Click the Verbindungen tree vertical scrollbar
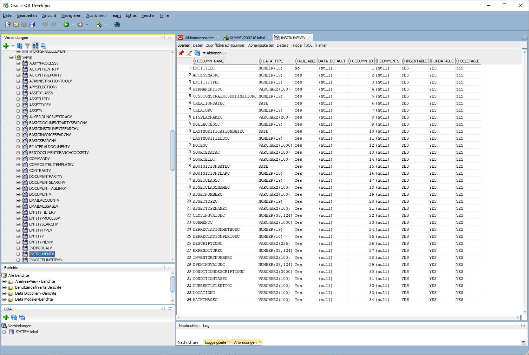This screenshot has height=355, width=529. tap(172, 150)
